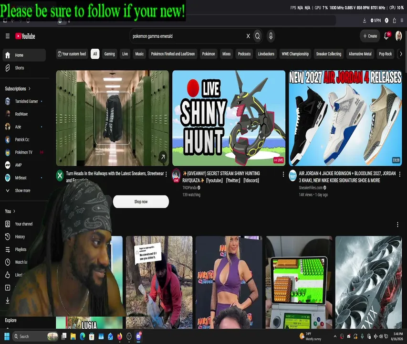Click the browser VPN indicator
The image size is (407, 344).
coord(376,20)
